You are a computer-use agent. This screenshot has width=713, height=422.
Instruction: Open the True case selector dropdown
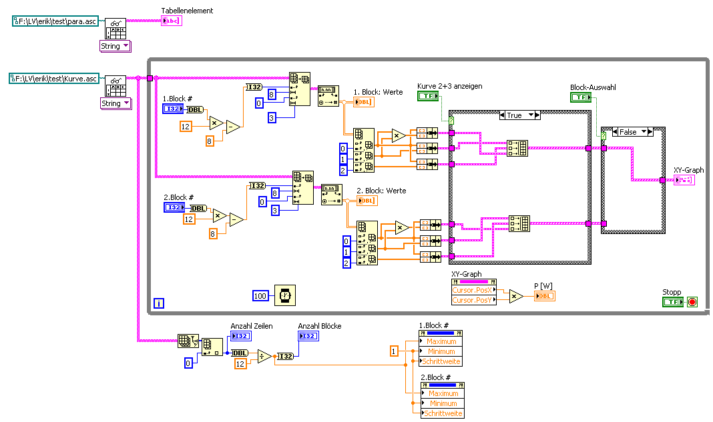[x=531, y=115]
